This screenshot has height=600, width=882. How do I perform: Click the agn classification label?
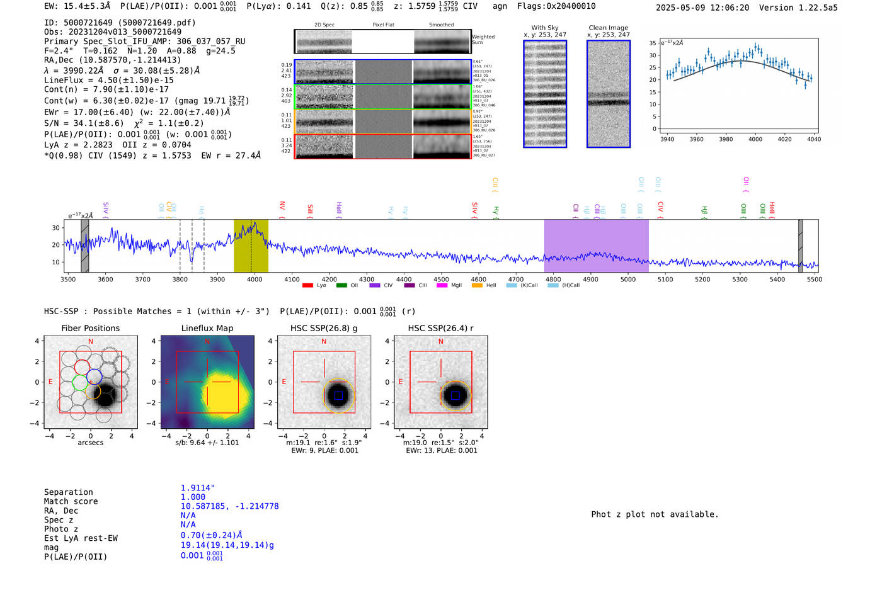500,6
